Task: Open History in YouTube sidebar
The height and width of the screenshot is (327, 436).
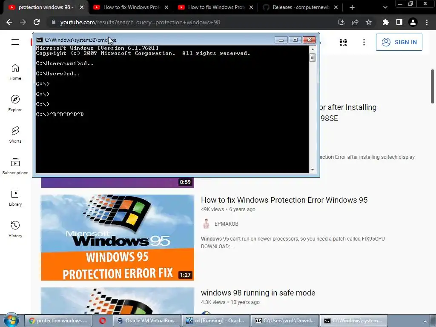Action: coord(15,229)
